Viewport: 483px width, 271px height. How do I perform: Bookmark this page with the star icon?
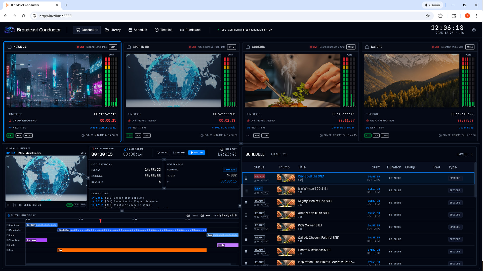(x=428, y=16)
